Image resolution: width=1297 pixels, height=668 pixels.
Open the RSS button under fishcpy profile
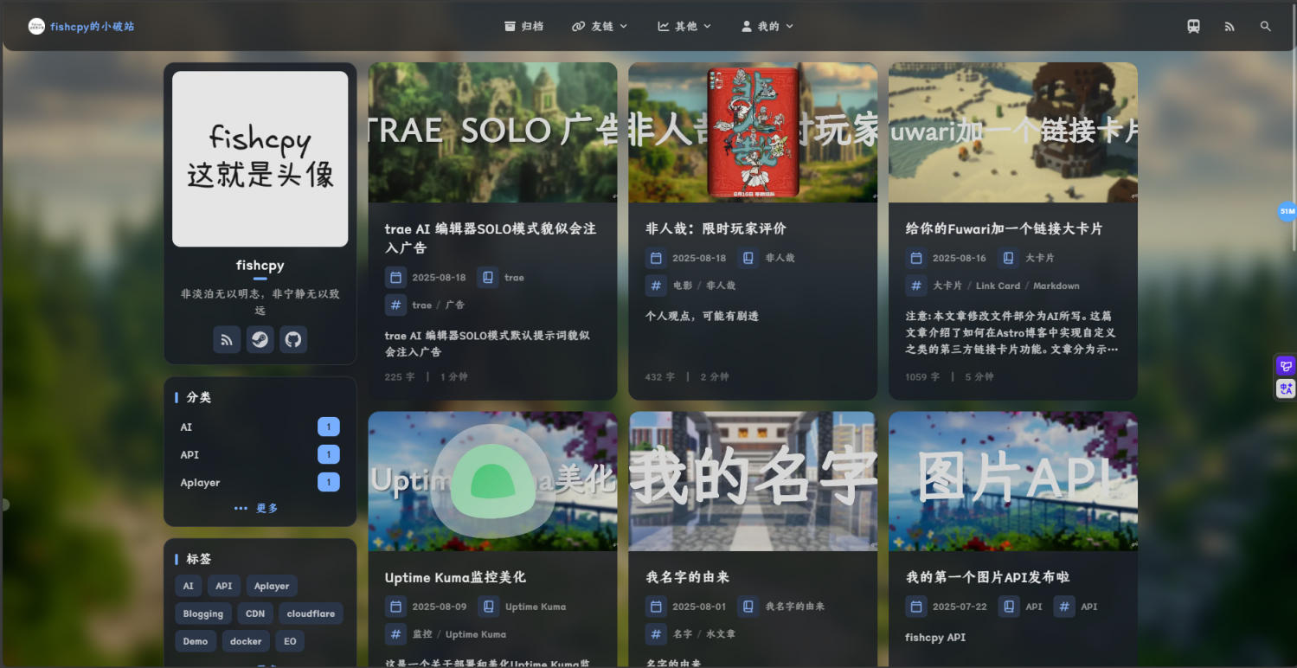tap(227, 339)
